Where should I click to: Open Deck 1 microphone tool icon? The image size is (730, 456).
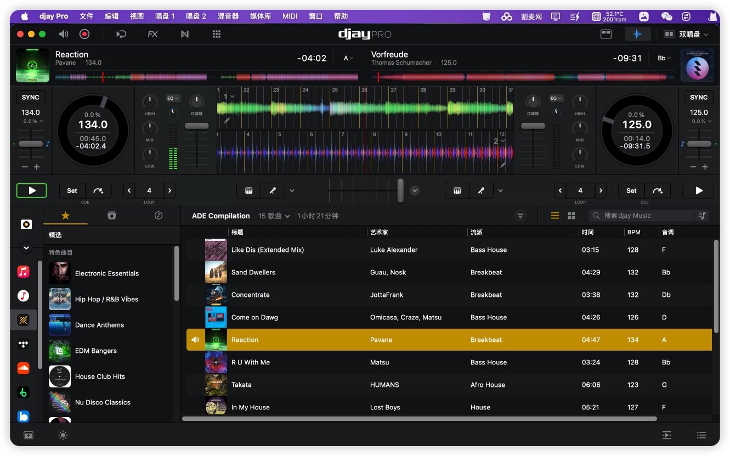pyautogui.click(x=273, y=190)
